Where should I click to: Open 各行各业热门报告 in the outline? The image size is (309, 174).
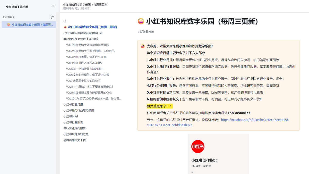75,128
